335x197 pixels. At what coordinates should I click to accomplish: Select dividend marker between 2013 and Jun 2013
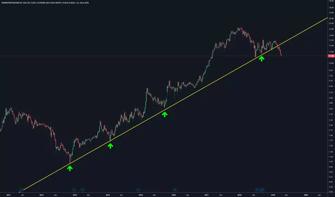tap(82, 190)
